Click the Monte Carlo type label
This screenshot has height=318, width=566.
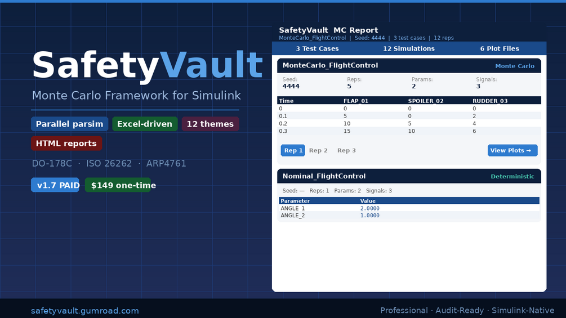click(x=515, y=66)
